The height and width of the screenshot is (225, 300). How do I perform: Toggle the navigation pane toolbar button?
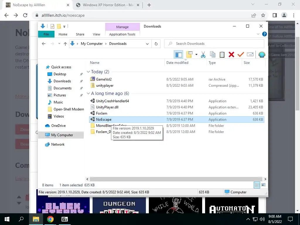coord(178,54)
